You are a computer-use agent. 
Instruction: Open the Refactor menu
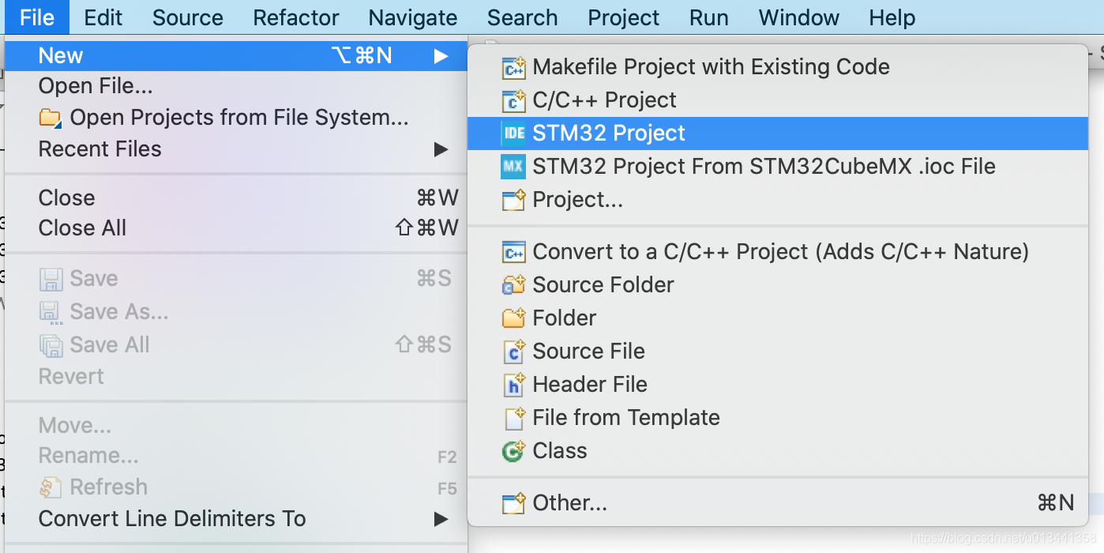click(295, 17)
